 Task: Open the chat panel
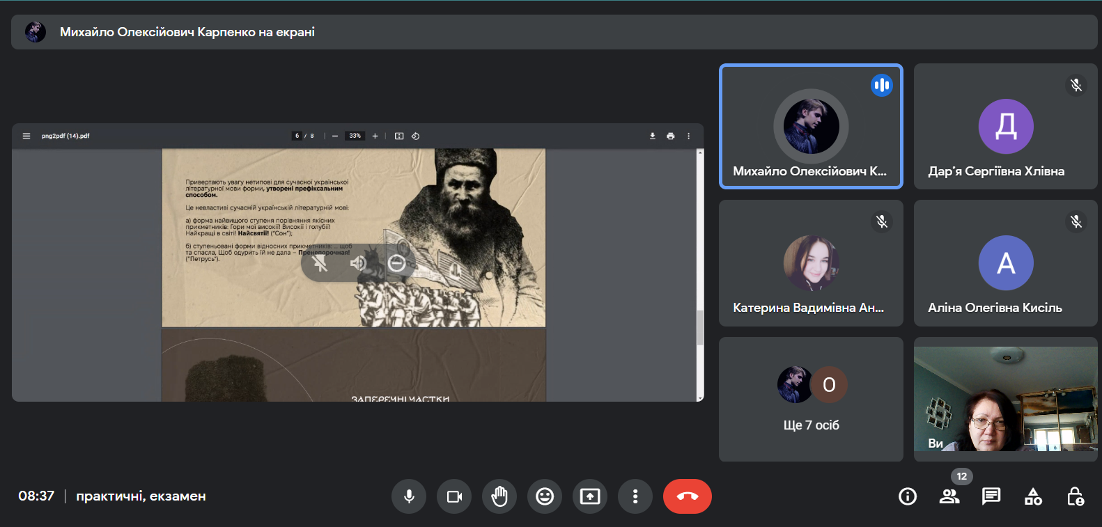pos(991,496)
